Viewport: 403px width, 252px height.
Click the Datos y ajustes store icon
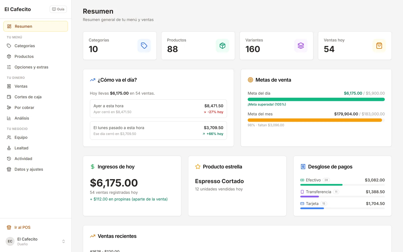click(9, 169)
